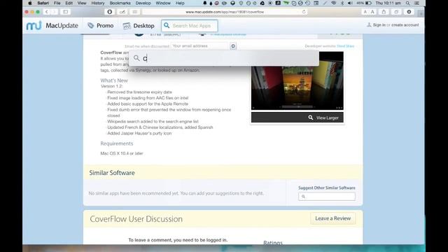Click the Leave a Review button
This screenshot has height=252, width=448.
333,218
